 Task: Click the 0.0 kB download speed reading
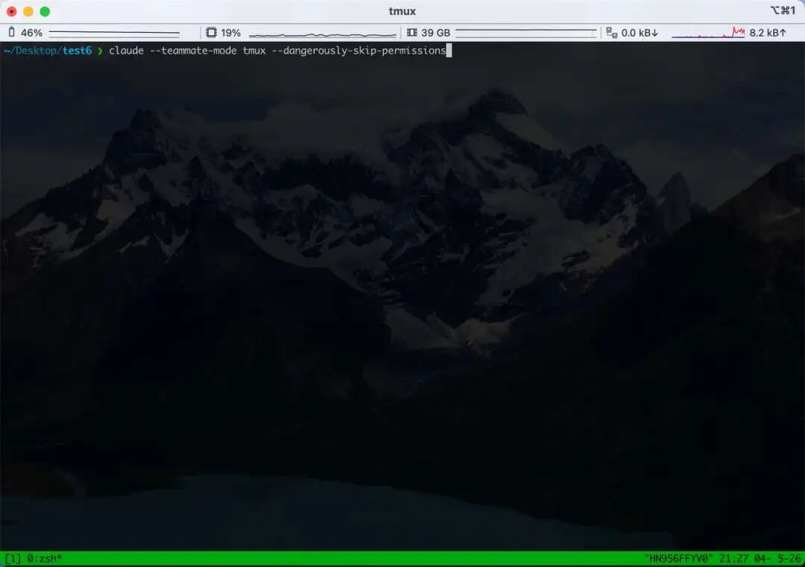click(640, 33)
